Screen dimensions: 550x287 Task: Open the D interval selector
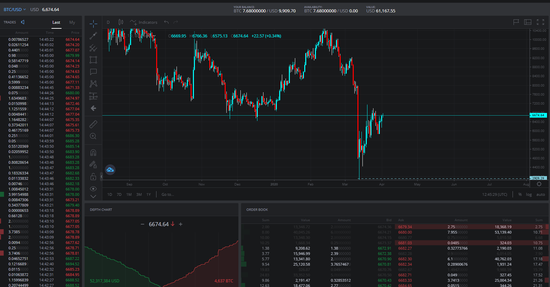(108, 22)
